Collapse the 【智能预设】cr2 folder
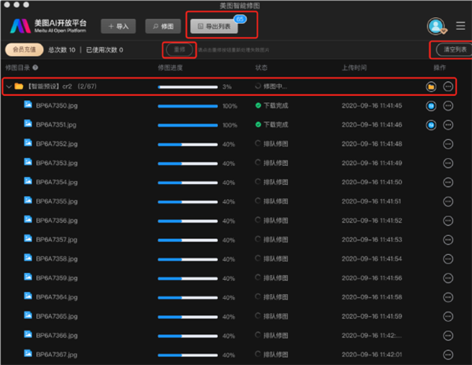 [9, 87]
